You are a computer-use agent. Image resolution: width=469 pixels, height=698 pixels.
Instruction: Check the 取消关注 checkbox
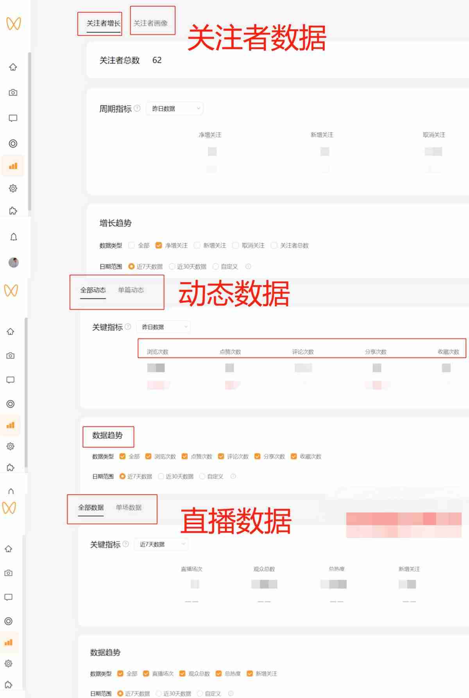point(235,245)
